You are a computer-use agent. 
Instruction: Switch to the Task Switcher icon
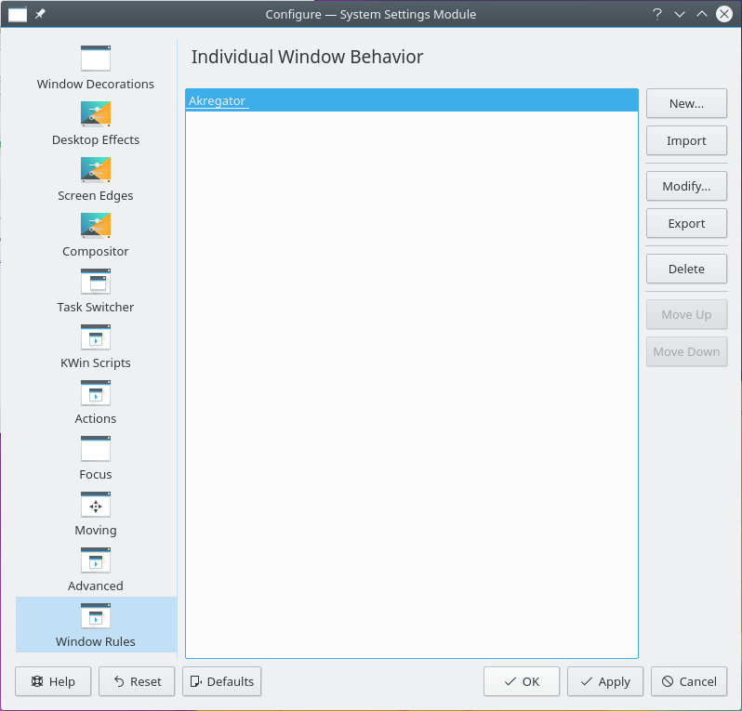click(96, 282)
